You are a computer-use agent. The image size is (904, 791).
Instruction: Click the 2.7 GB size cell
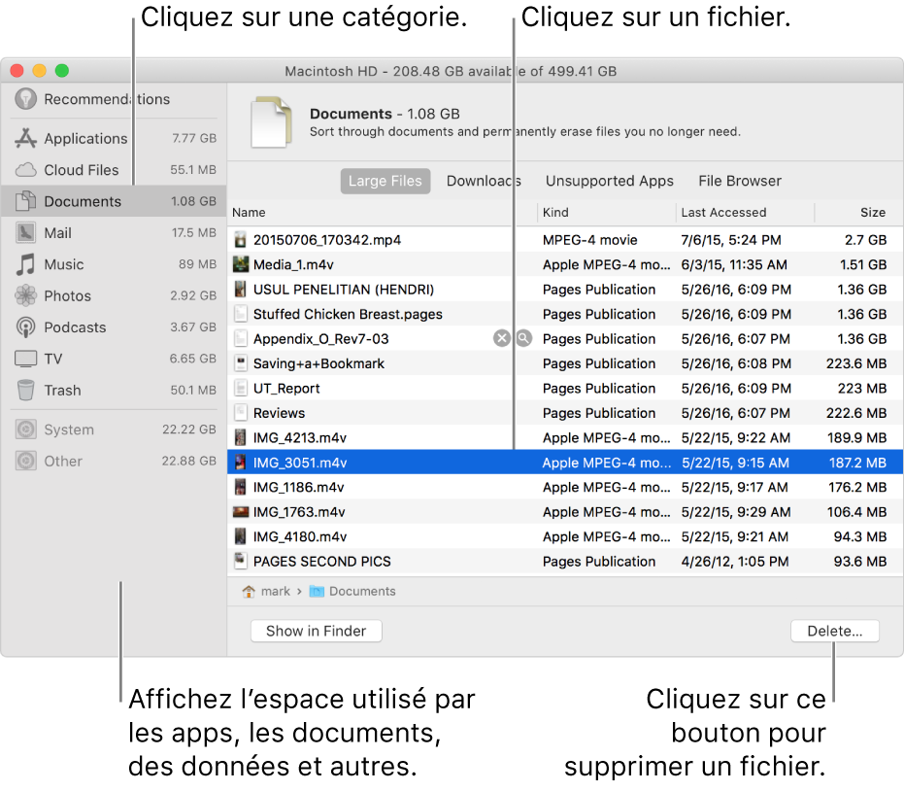865,240
